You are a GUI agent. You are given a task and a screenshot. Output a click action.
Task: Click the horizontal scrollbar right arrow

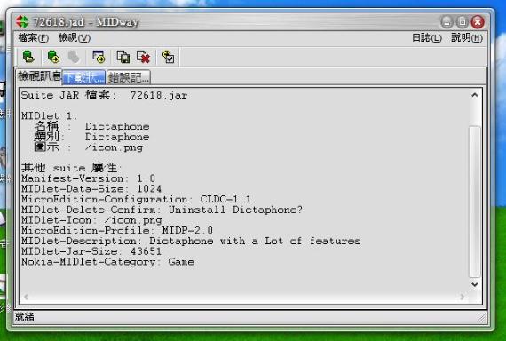pyautogui.click(x=463, y=297)
